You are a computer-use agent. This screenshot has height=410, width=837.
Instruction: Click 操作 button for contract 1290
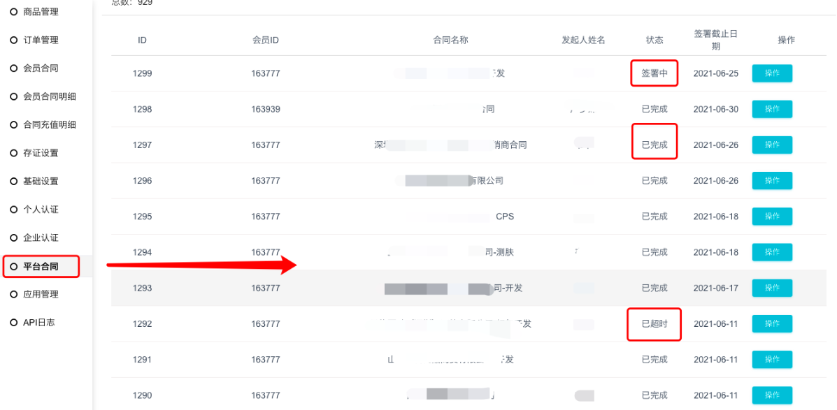(772, 395)
